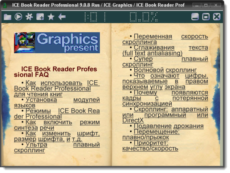The height and width of the screenshot is (173, 230).
Task: Open the Волновой скроллинг link
Action: click(x=165, y=70)
